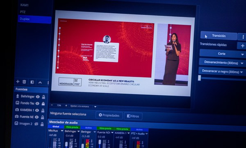The width and height of the screenshot is (246, 148).
Task: Add a new scene with the plus icon
Action: tap(18, 81)
